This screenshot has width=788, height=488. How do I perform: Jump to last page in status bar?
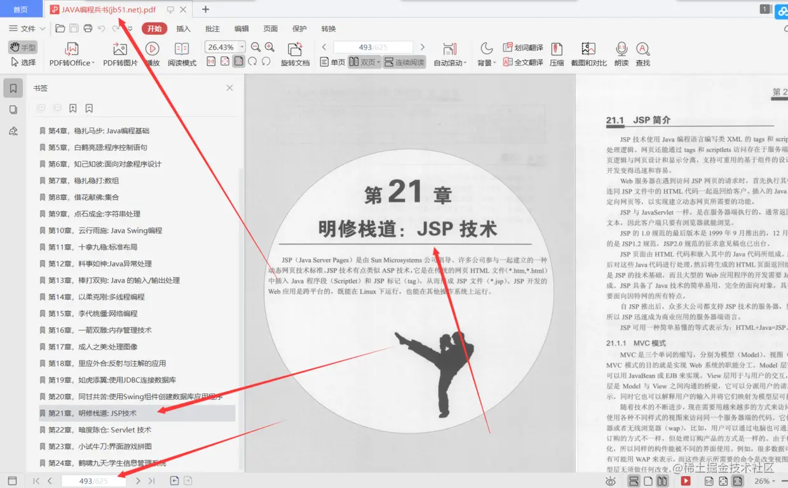[151, 481]
